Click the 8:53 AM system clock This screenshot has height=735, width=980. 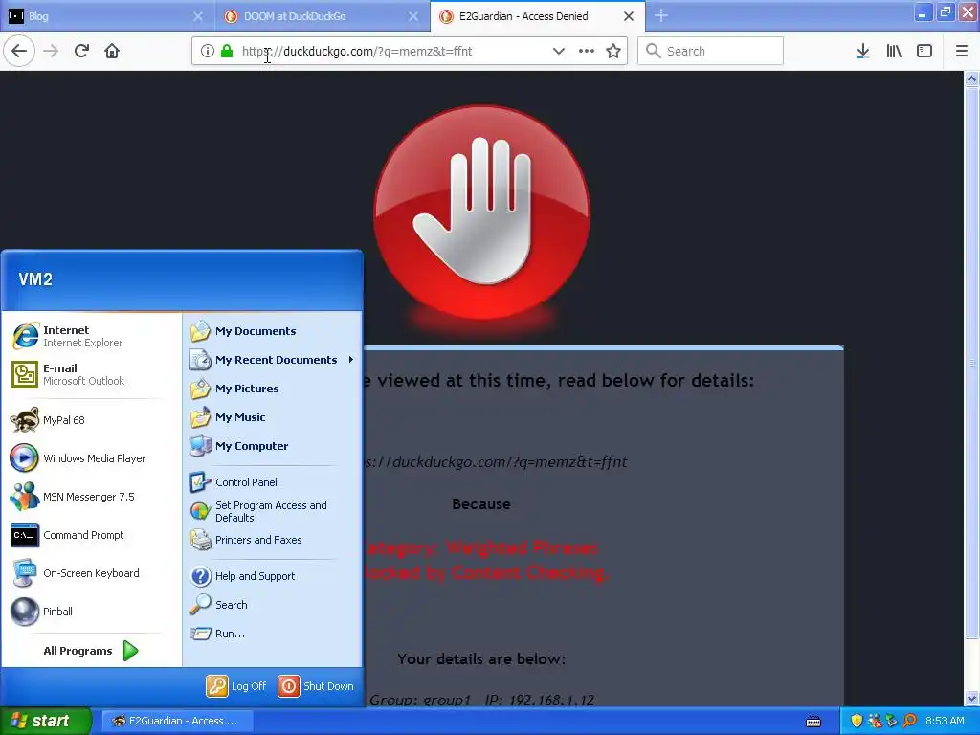click(x=945, y=721)
